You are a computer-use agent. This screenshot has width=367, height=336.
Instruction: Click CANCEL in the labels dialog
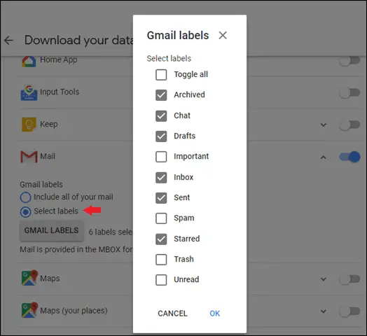pyautogui.click(x=172, y=314)
